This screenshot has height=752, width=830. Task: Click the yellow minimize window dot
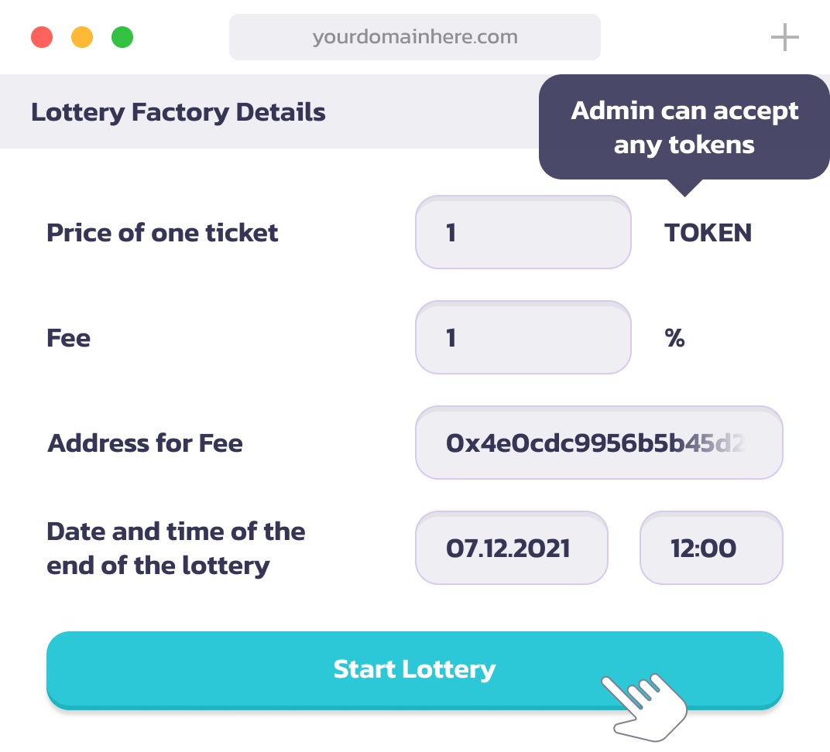[82, 37]
